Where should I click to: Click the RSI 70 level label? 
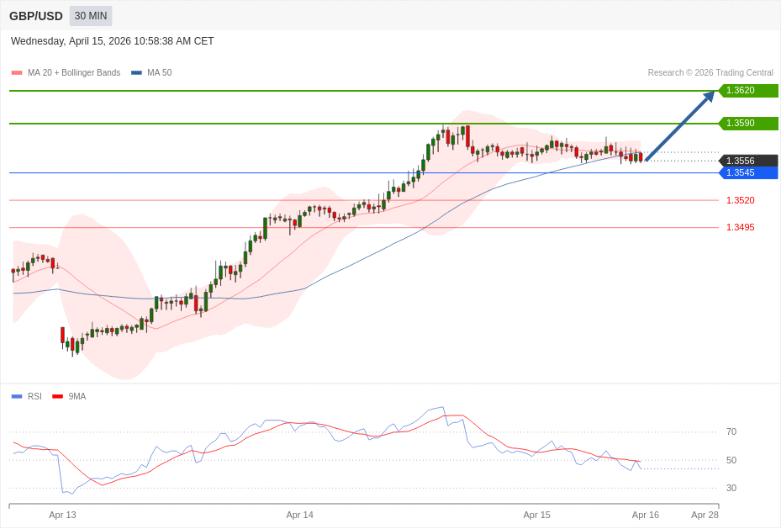click(731, 432)
